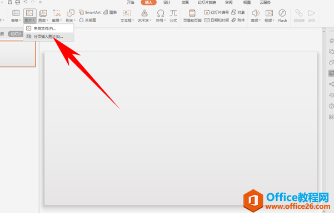Insert a 公式 (Equation) with the pi icon
This screenshot has height=216, width=334.
point(173,16)
